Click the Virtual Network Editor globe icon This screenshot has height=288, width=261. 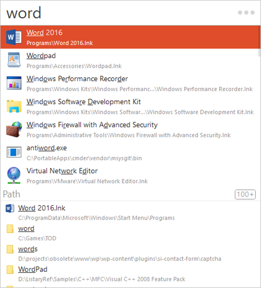pos(14,175)
